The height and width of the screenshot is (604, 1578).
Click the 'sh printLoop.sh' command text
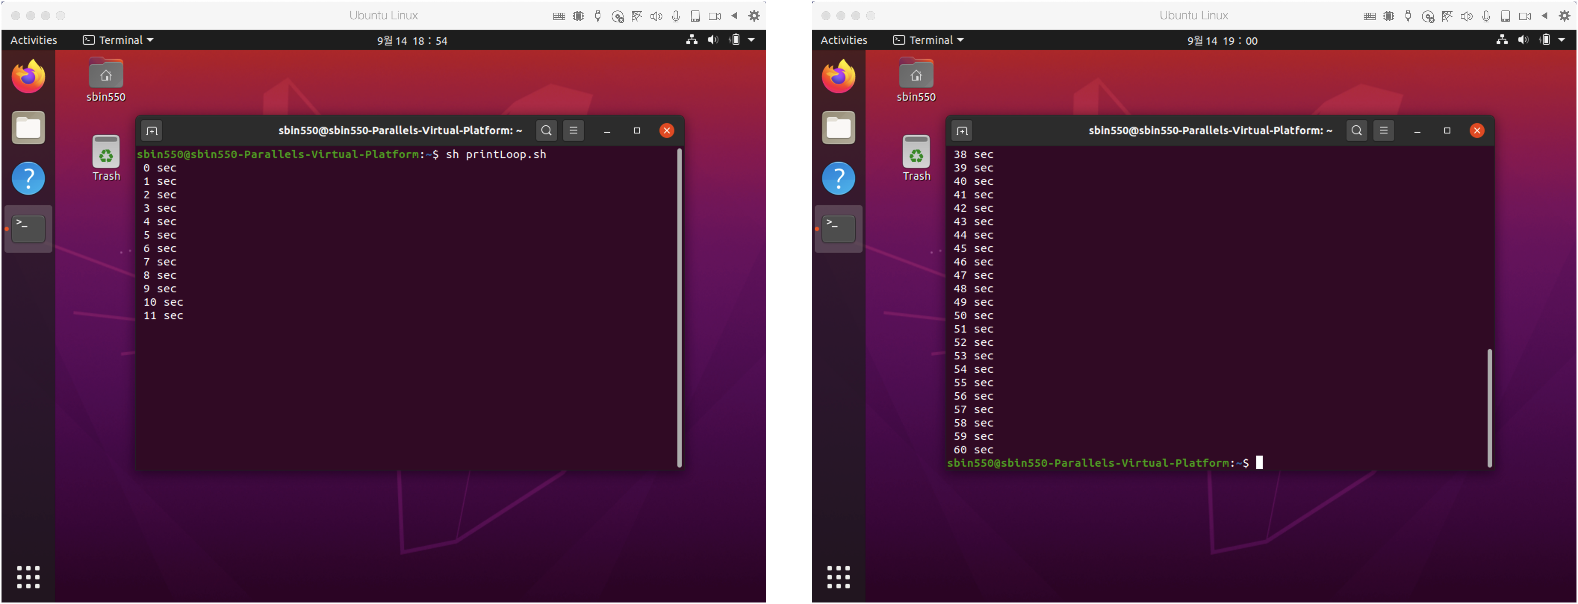[x=496, y=155]
